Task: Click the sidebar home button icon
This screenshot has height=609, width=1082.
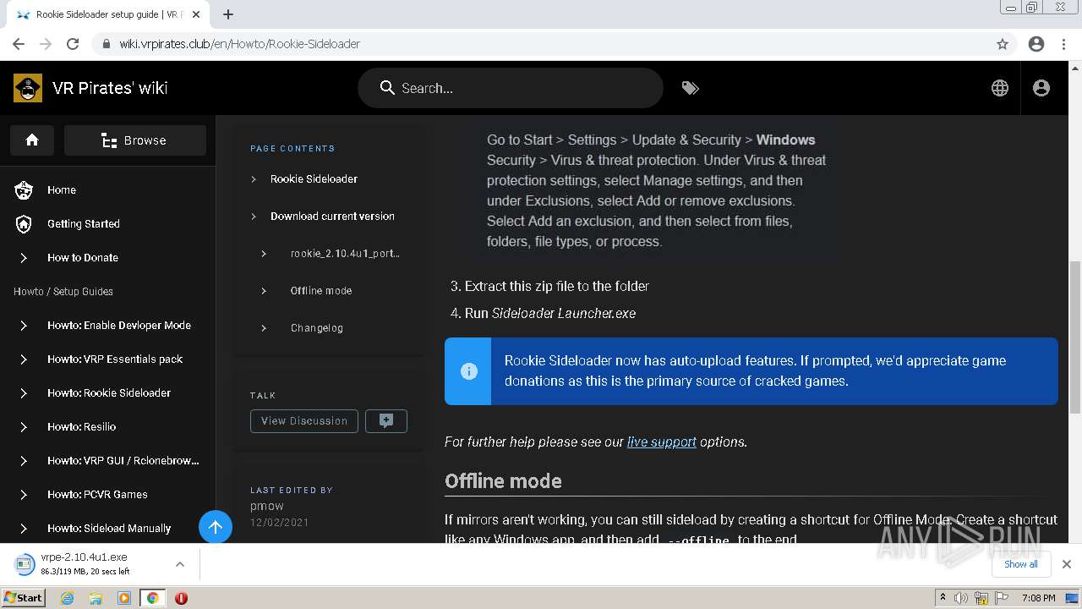Action: coord(32,140)
